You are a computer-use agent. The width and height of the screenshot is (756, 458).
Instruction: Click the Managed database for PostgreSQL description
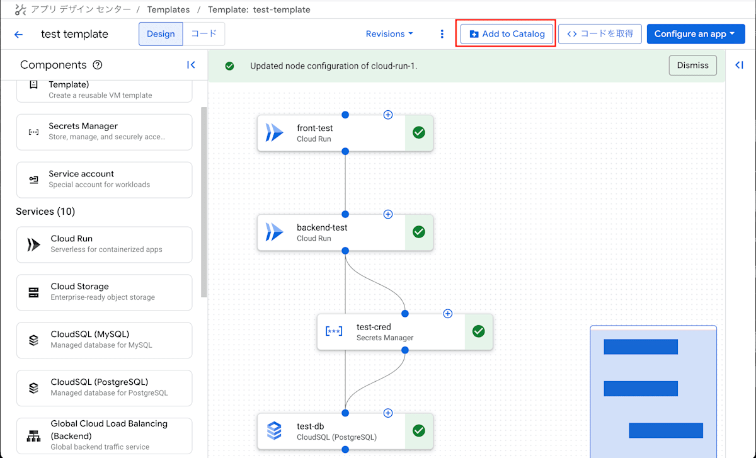[x=109, y=393]
